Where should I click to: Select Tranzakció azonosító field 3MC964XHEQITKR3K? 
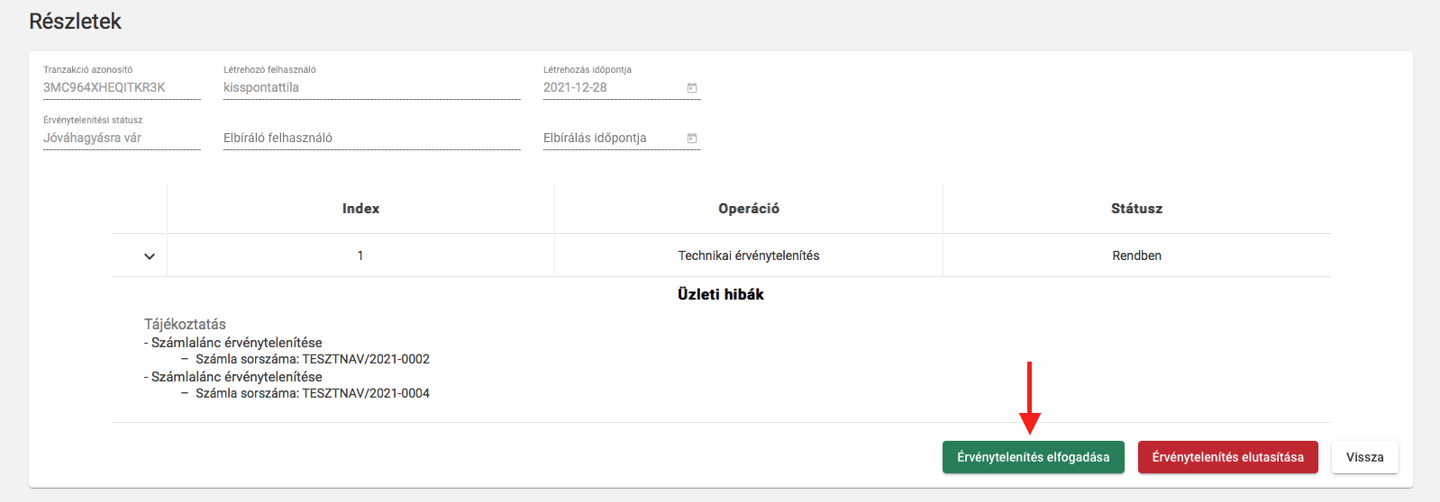[122, 87]
